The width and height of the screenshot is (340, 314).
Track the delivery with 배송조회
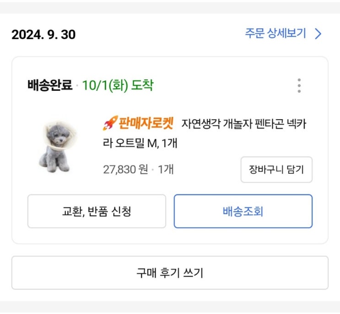click(x=243, y=211)
